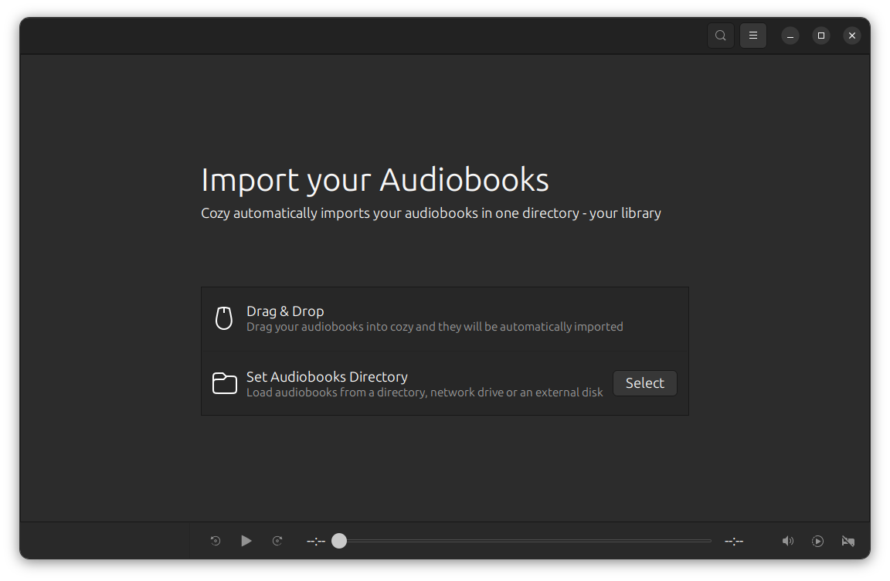Viewport: 890px width, 581px height.
Task: Click the mouse icon beside Drag & Drop
Action: click(223, 318)
